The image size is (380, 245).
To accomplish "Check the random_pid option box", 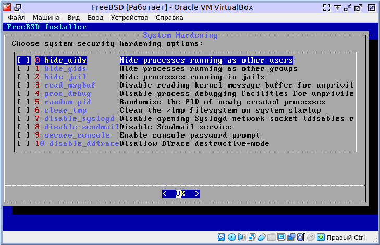I will click(x=23, y=102).
